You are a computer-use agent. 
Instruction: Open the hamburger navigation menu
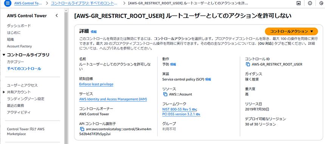(8, 3)
